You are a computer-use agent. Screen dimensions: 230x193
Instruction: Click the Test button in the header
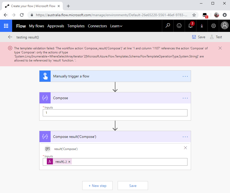pos(216,37)
